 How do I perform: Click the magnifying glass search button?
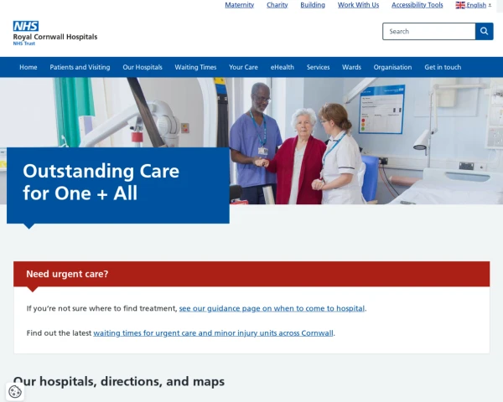tap(484, 32)
